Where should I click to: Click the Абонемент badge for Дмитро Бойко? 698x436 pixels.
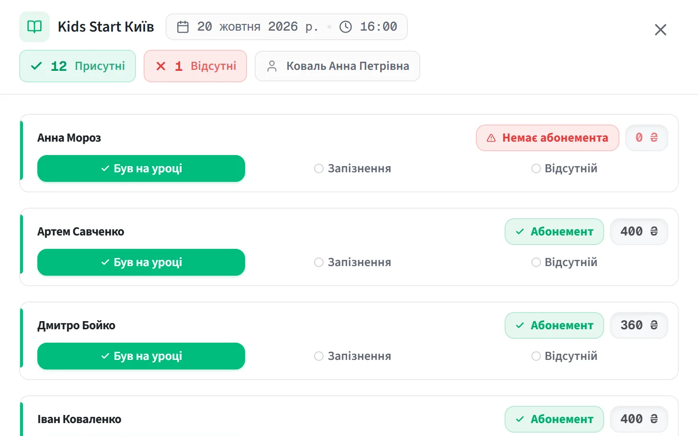pyautogui.click(x=554, y=325)
